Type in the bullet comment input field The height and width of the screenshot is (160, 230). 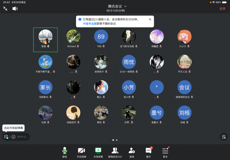click(22, 137)
